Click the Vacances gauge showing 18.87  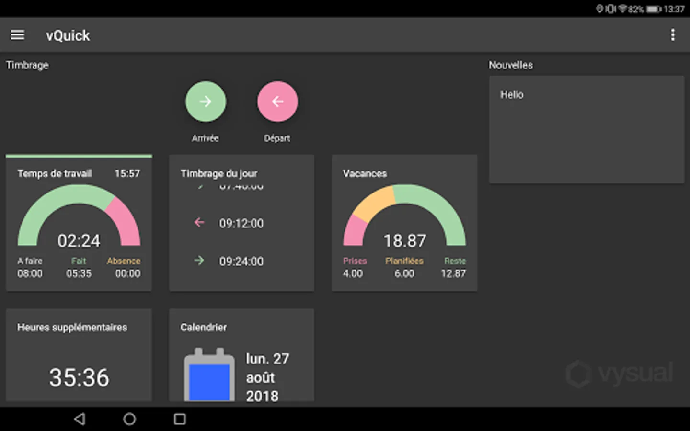point(404,215)
